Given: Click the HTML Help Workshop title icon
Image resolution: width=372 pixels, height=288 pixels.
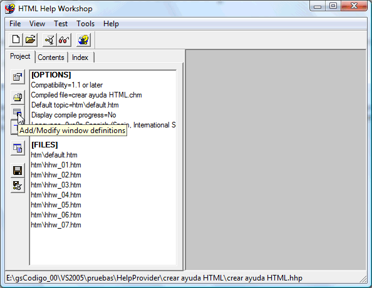Looking at the screenshot, I should click(10, 9).
